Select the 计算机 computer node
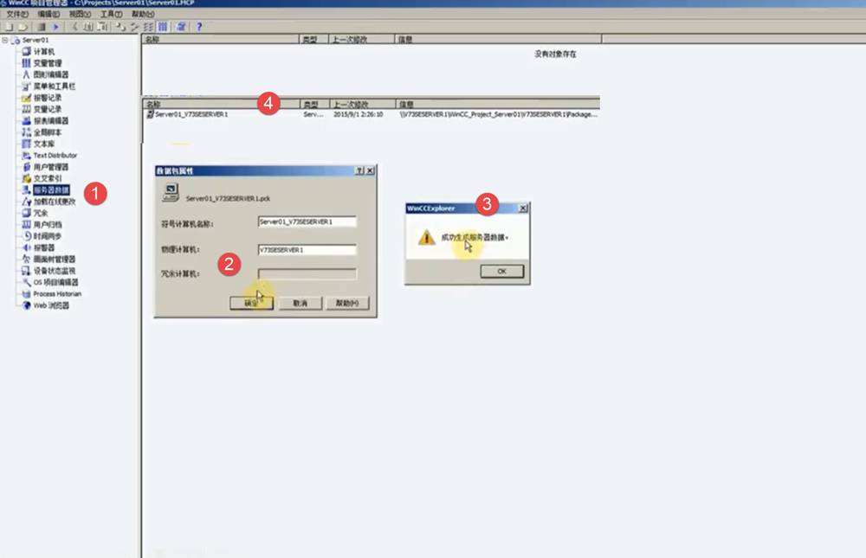The width and height of the screenshot is (866, 558). [43, 52]
